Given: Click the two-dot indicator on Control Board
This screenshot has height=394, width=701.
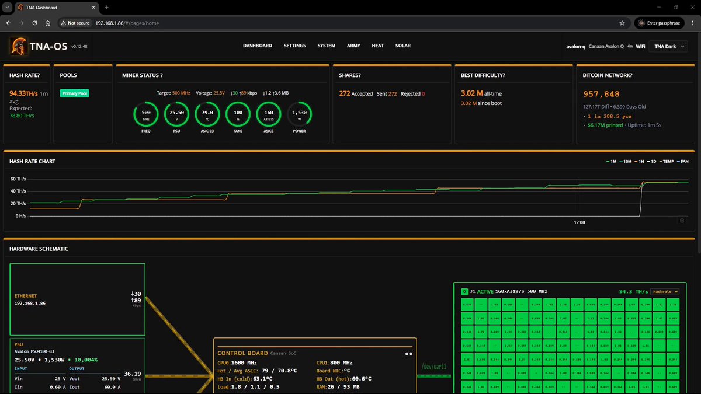Looking at the screenshot, I should pyautogui.click(x=409, y=353).
